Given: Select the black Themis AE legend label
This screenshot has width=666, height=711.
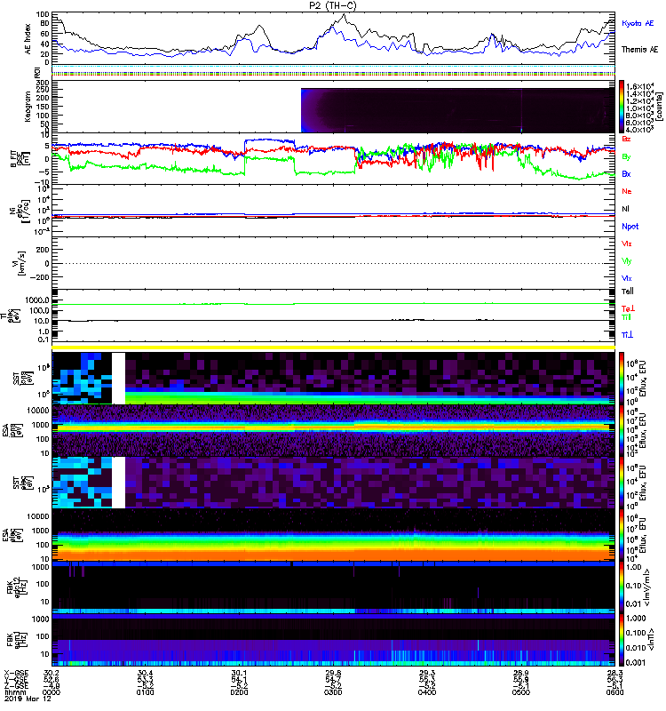Looking at the screenshot, I should coord(639,50).
